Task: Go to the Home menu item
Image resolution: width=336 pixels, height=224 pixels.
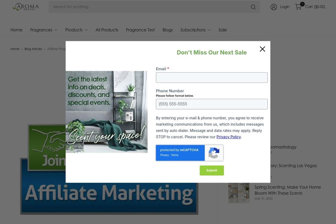Action: 16,30
